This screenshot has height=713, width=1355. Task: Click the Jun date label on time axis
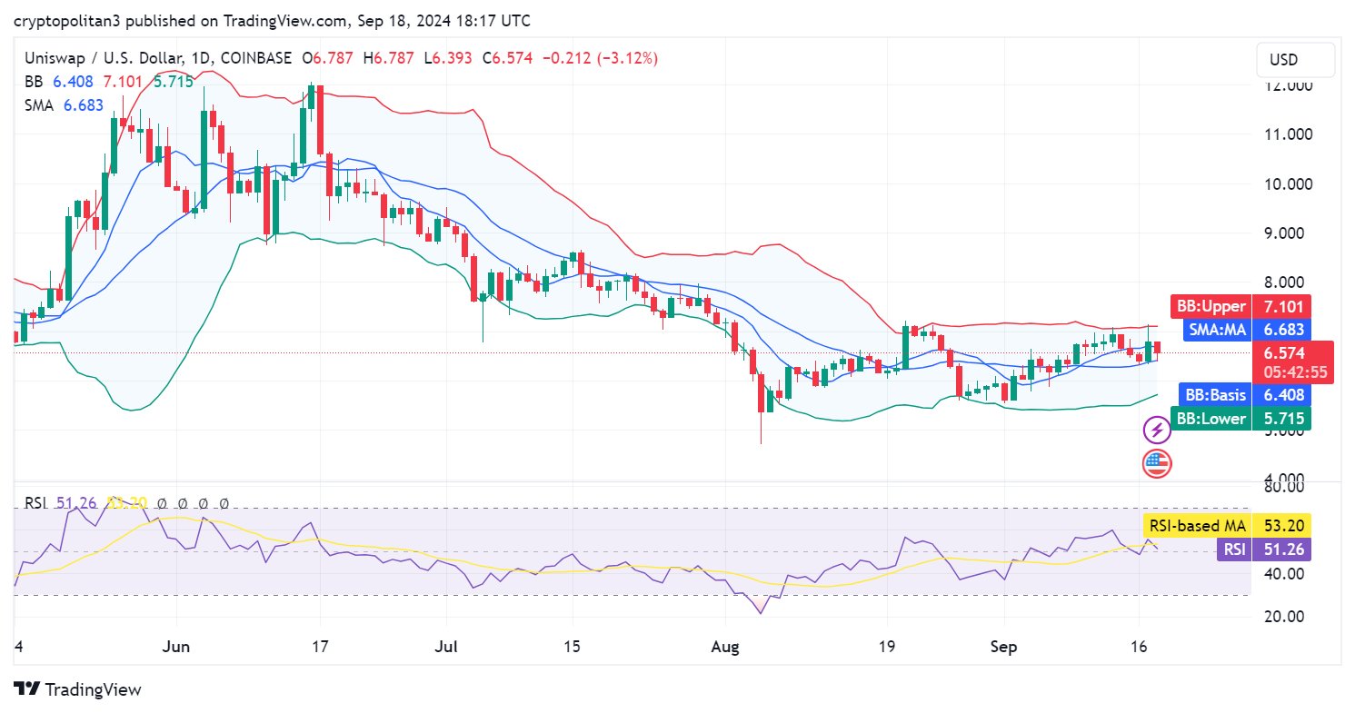(x=176, y=647)
